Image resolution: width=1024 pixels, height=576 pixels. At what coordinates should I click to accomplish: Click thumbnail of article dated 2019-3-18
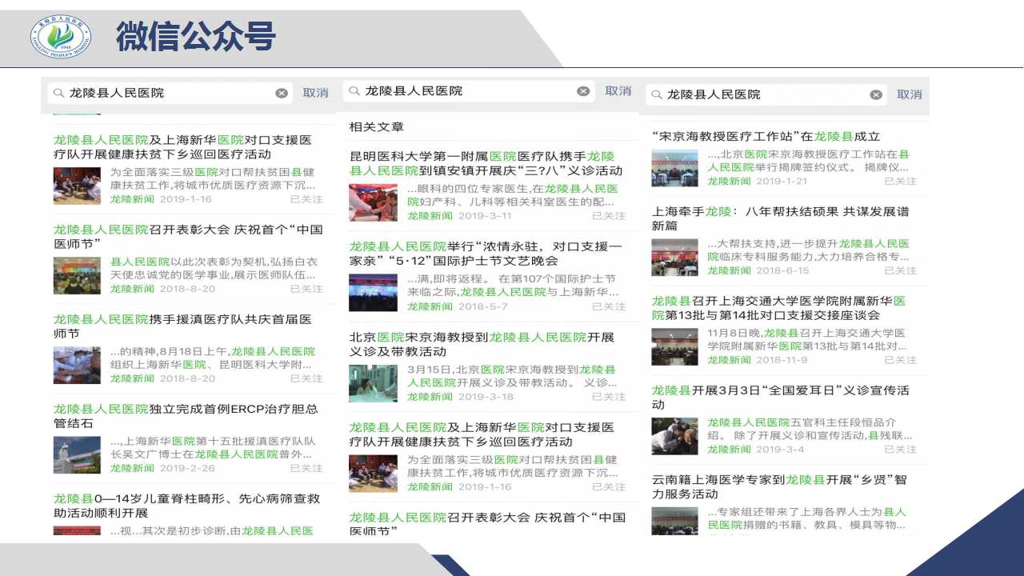(373, 383)
